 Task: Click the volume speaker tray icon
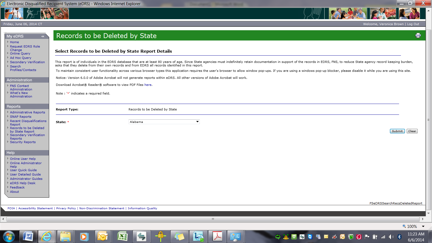[x=391, y=237]
